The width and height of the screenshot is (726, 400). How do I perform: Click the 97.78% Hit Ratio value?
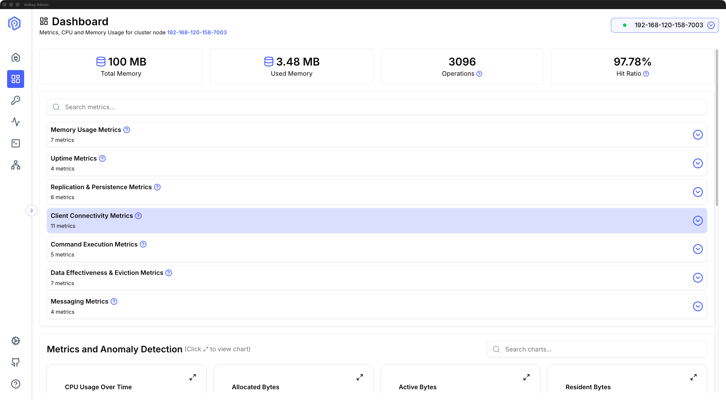[x=632, y=62]
